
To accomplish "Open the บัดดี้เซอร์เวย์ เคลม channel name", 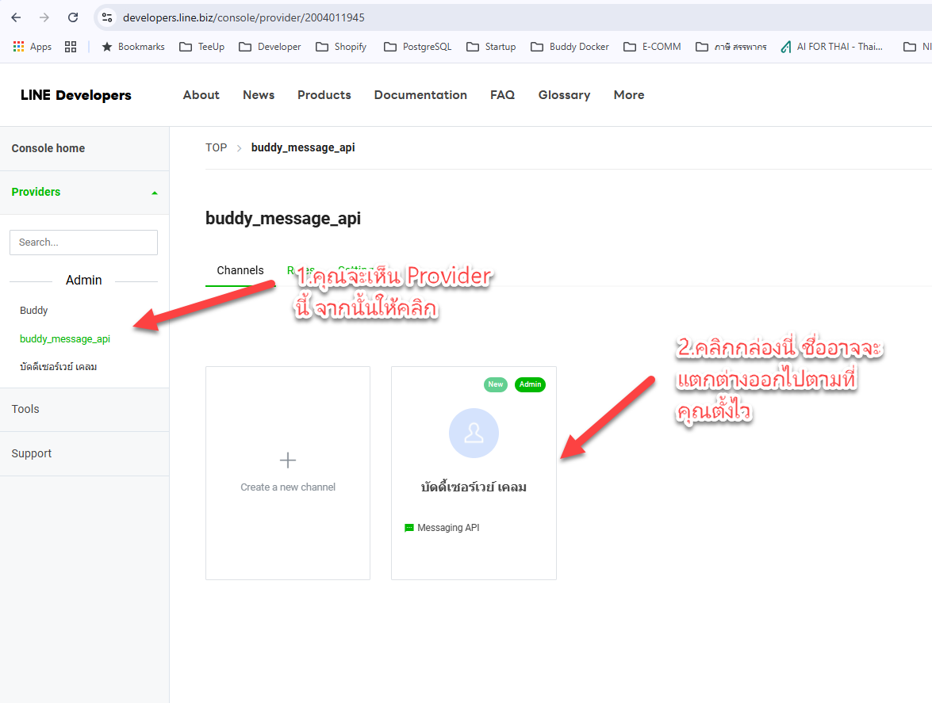I will (x=474, y=487).
